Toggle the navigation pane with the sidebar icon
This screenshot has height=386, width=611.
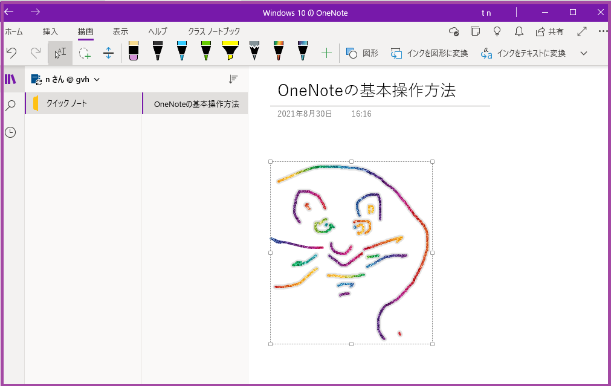[11, 79]
